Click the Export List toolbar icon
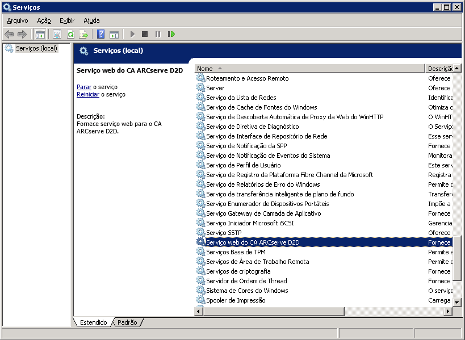The image size is (465, 340). pyautogui.click(x=83, y=34)
